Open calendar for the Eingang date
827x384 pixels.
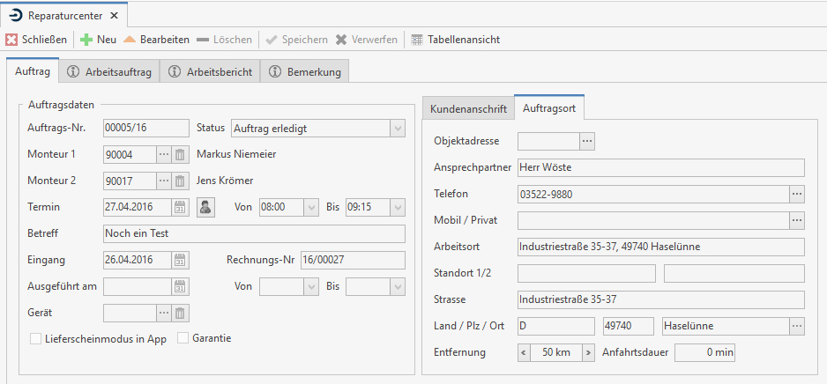click(180, 260)
